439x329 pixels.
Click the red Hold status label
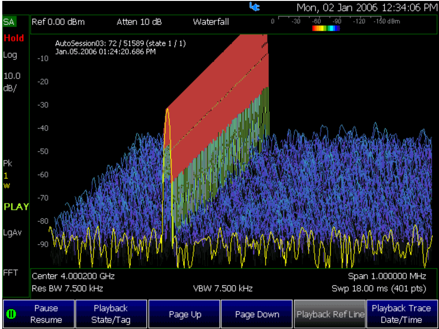pos(14,38)
